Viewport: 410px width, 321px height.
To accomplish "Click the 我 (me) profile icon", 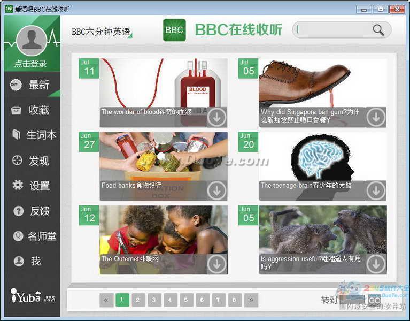I will pos(19,261).
